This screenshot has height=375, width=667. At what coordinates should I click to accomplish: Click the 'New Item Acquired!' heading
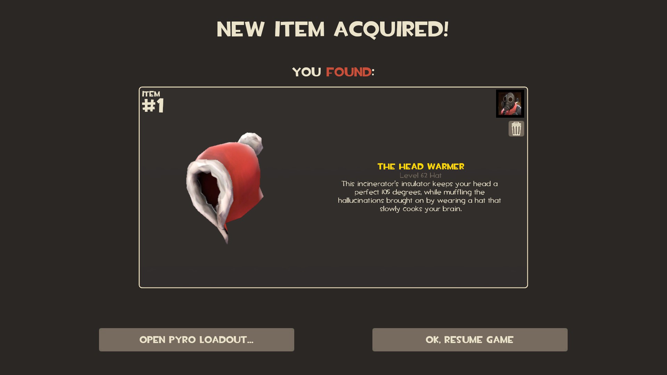click(333, 29)
